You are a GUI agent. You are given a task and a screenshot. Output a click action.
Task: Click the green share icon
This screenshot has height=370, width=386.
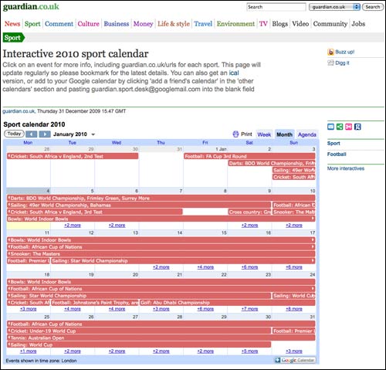(340, 127)
